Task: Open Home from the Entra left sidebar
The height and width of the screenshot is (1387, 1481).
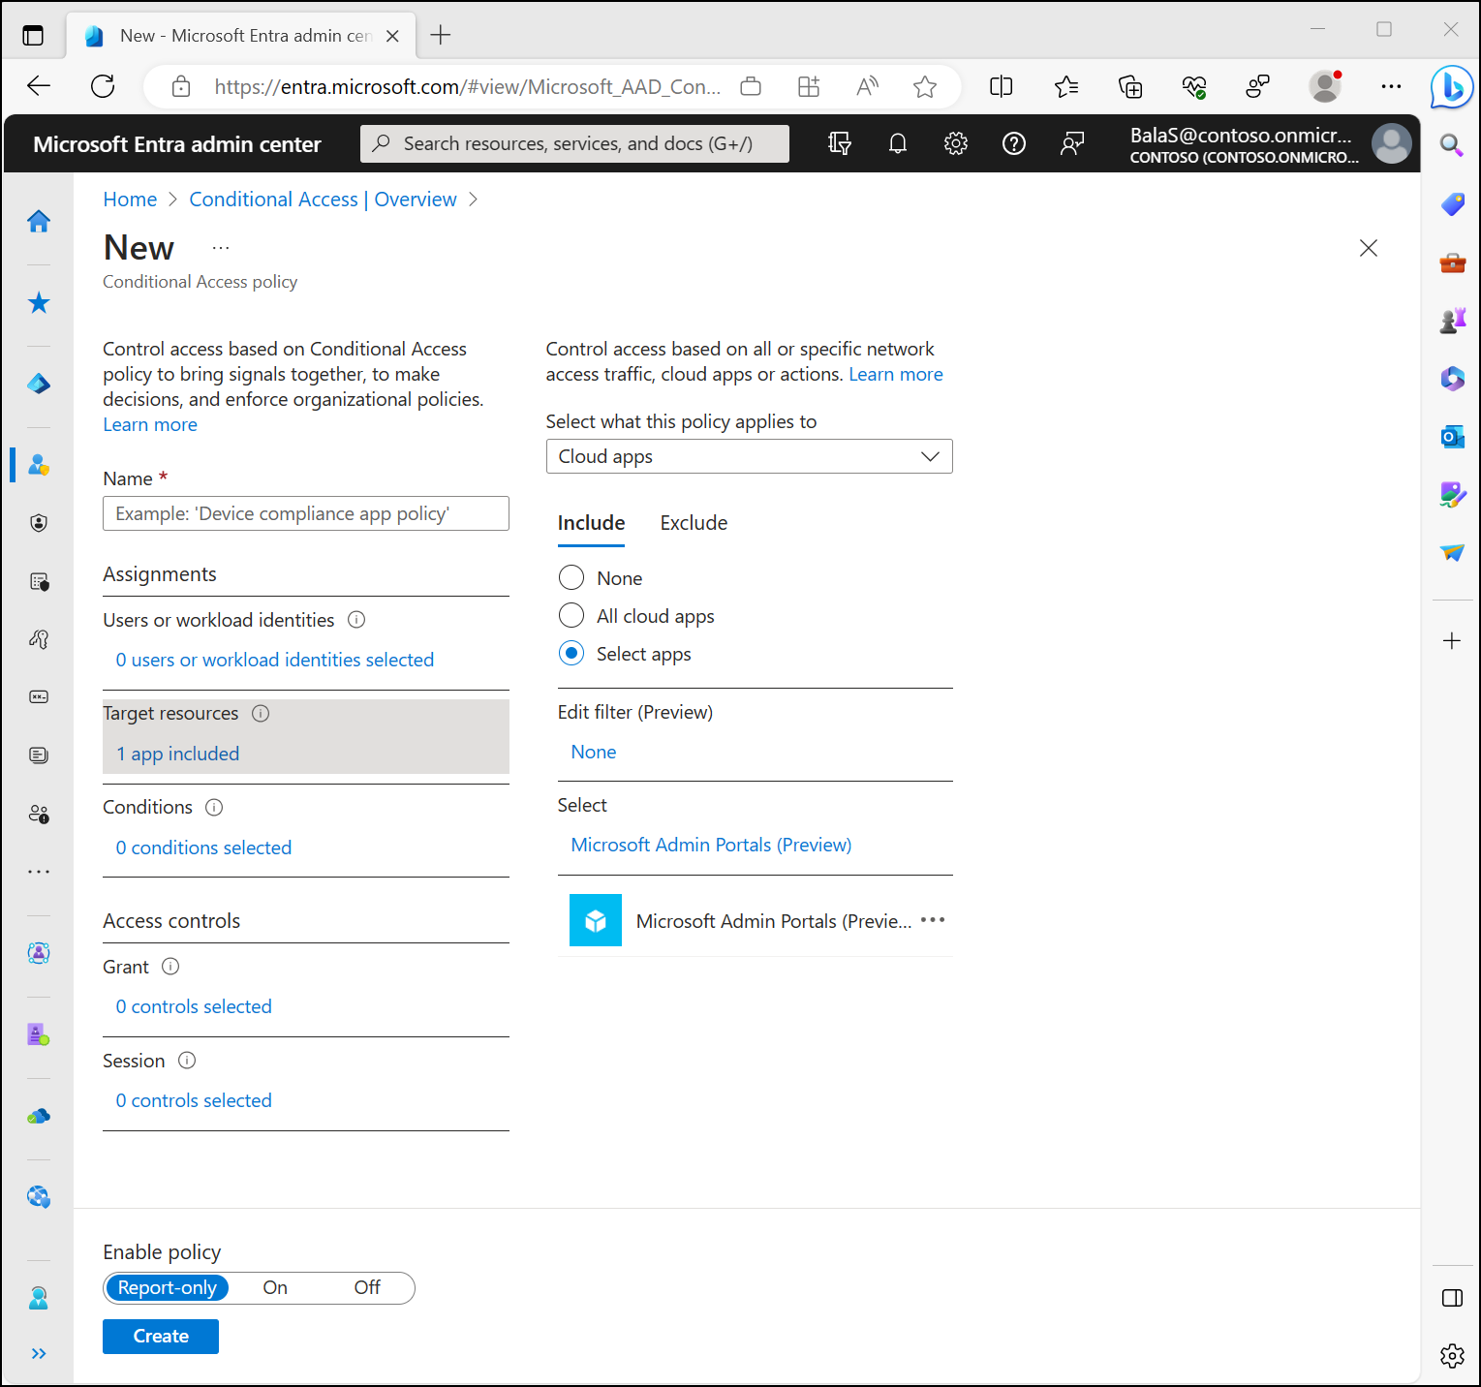Action: pyautogui.click(x=39, y=221)
